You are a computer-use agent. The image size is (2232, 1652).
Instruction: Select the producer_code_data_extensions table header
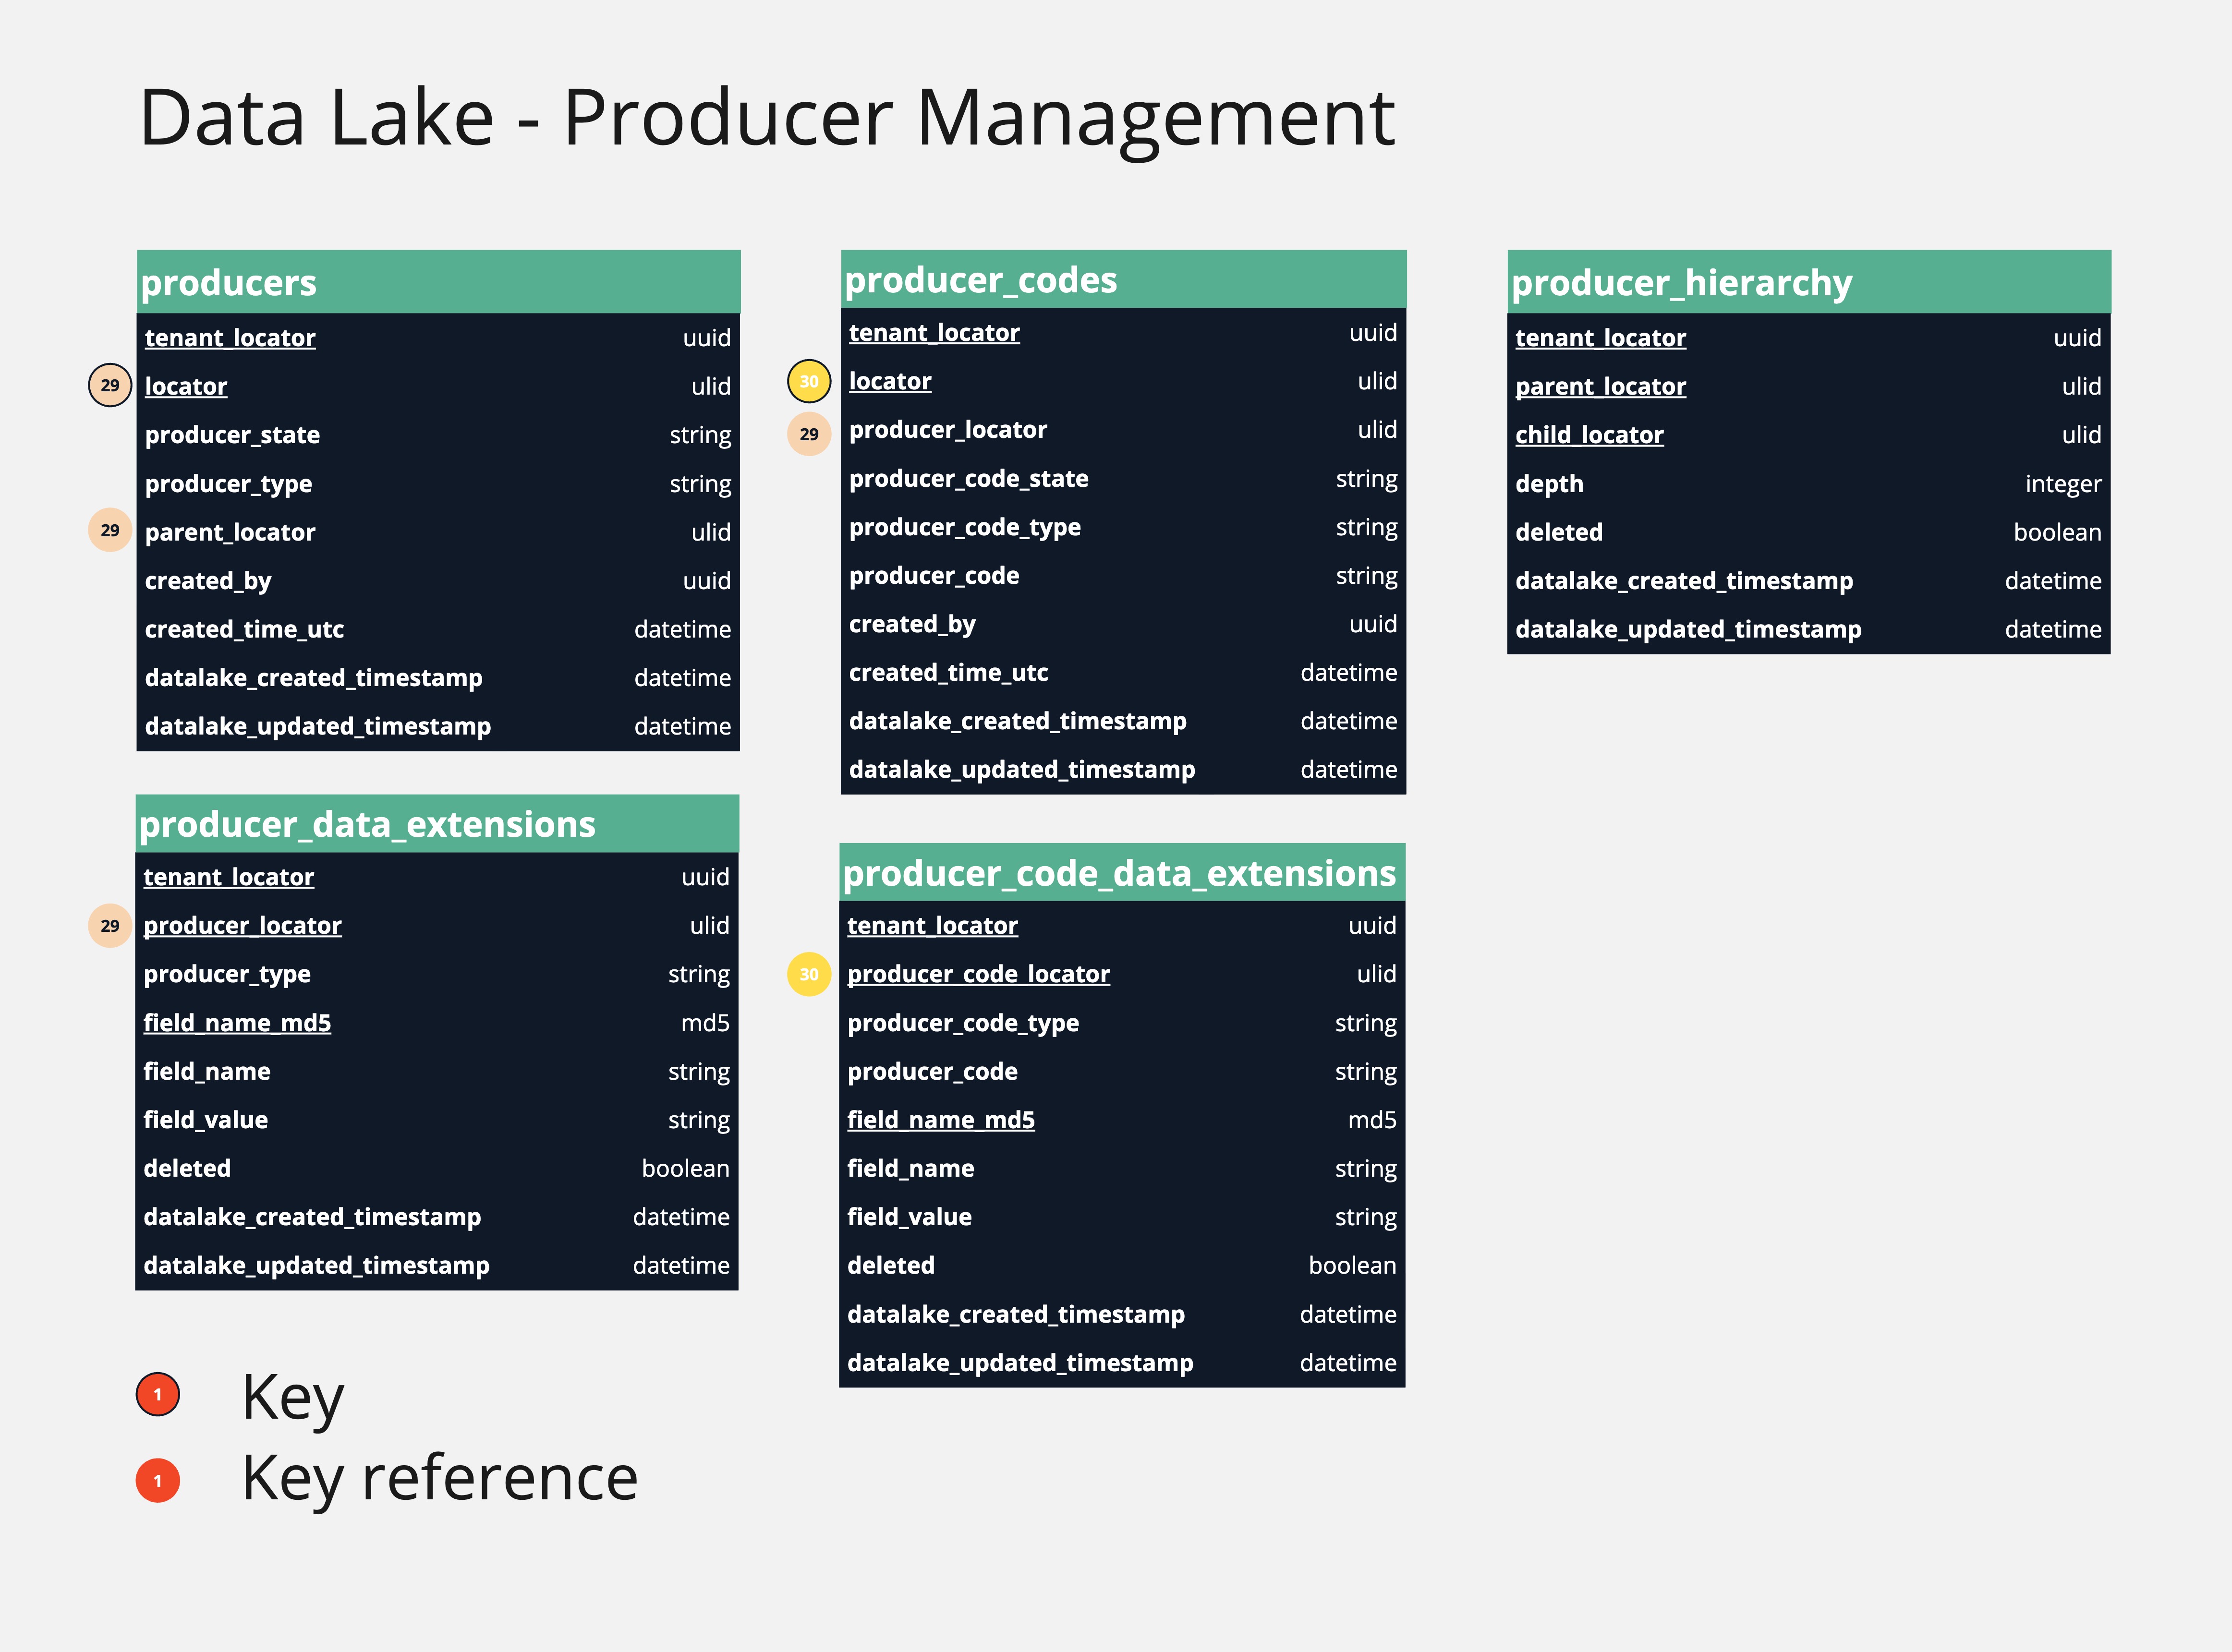click(1121, 873)
